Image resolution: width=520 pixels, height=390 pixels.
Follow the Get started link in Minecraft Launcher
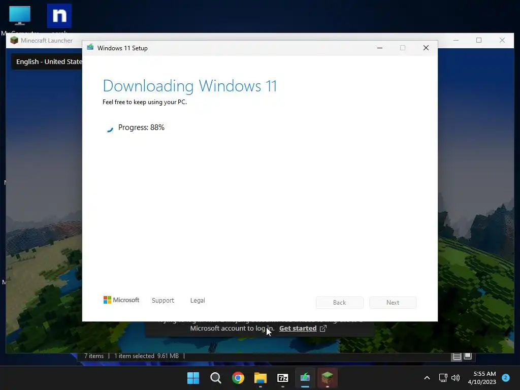pyautogui.click(x=298, y=329)
